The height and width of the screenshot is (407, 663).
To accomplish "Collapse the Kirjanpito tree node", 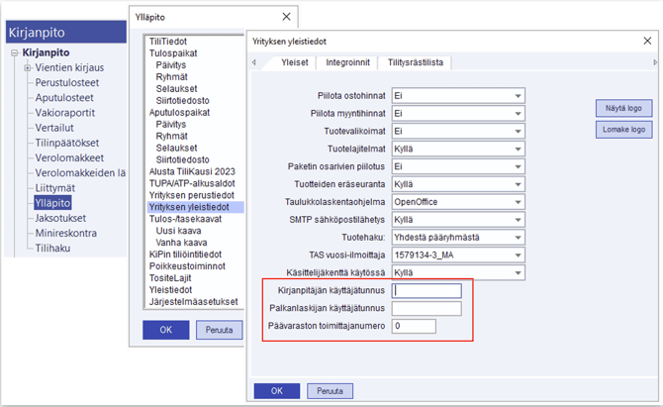I will tap(15, 52).
